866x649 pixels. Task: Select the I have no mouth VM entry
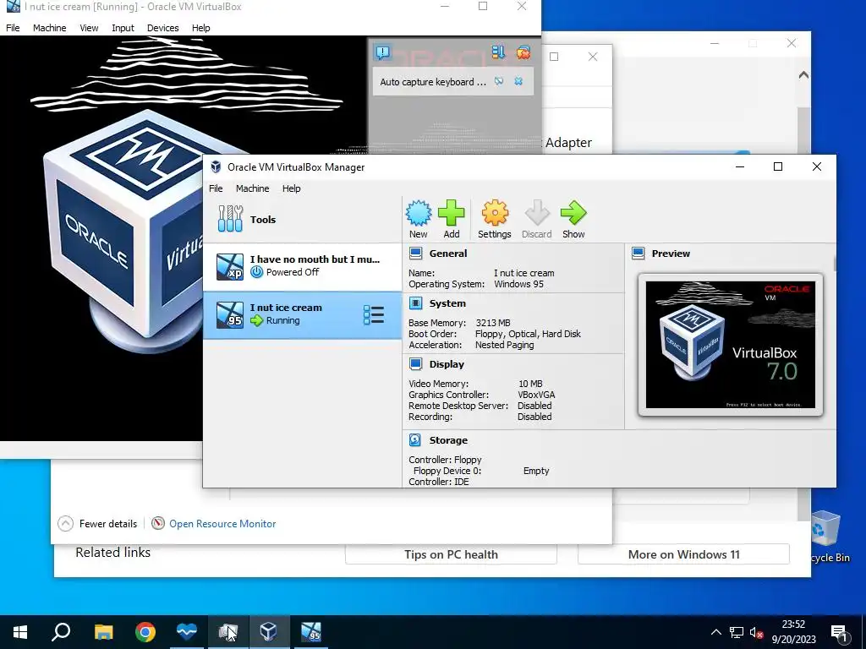click(x=302, y=266)
